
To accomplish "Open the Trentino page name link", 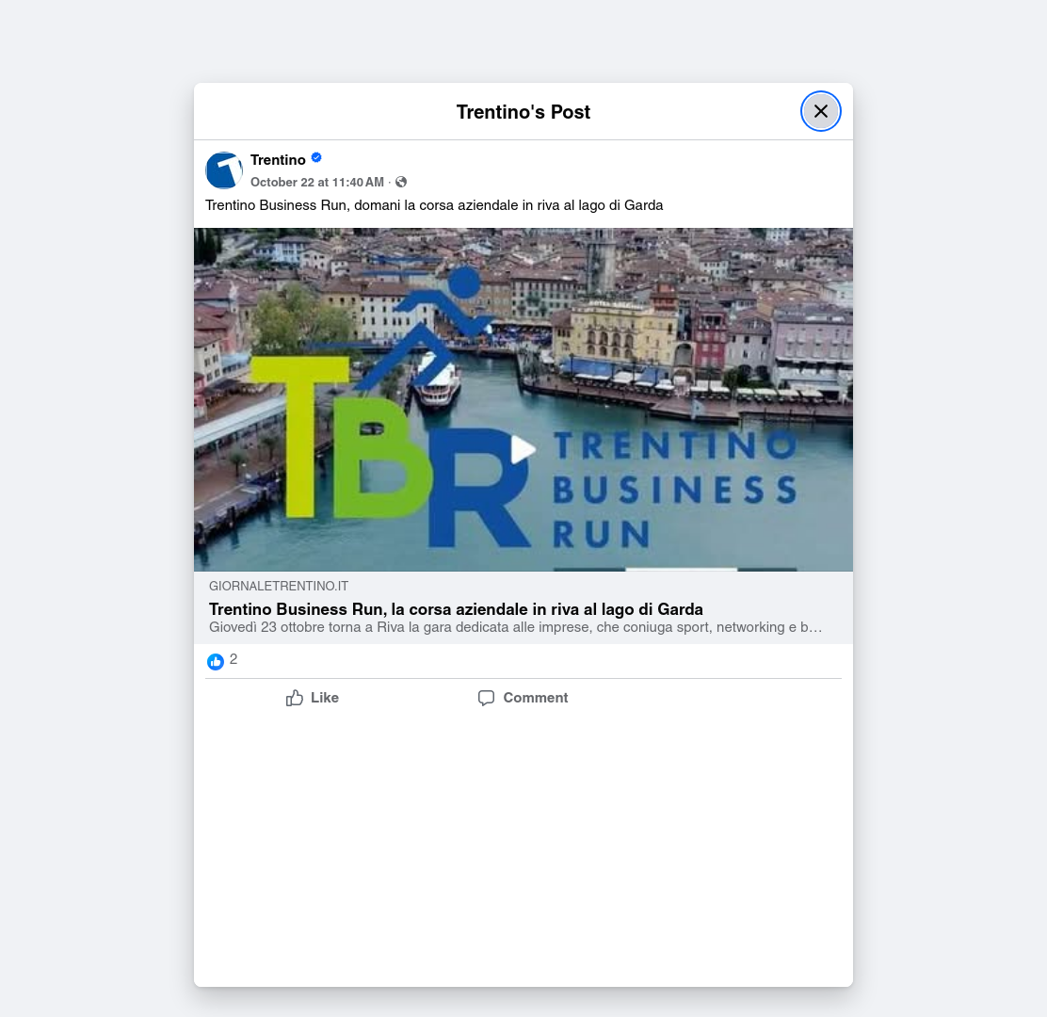I will [278, 159].
